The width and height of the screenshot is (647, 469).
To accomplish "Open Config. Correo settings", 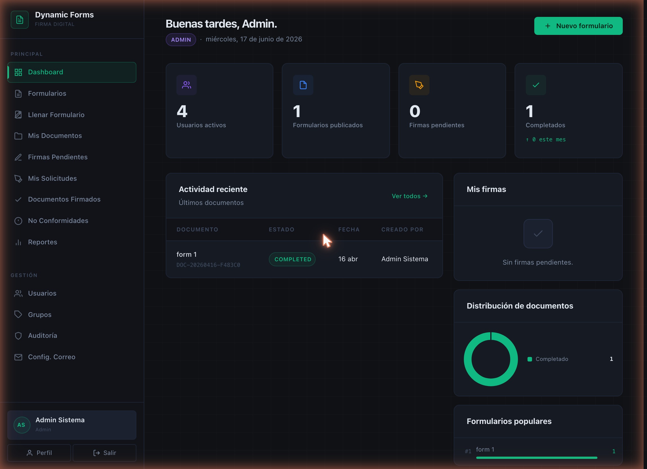I will pos(72,357).
